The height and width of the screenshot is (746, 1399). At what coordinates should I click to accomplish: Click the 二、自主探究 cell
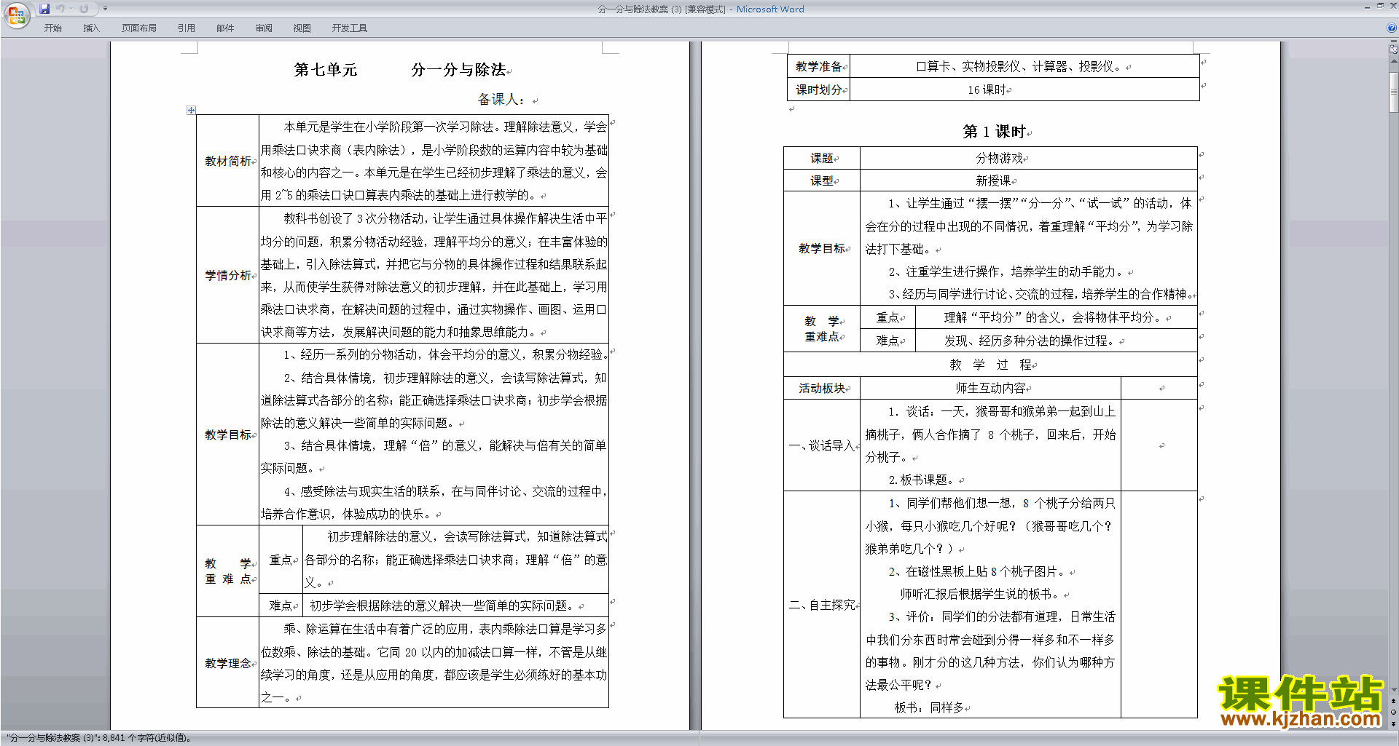tap(822, 605)
